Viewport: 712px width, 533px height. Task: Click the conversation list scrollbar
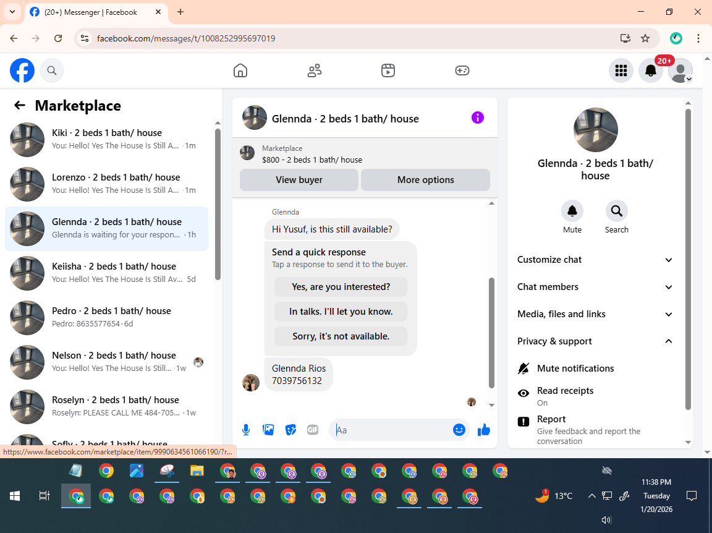[x=218, y=205]
